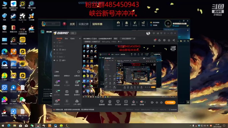Mute the 扬声器 speaker
Screen dimensions: 228x128
[142, 102]
